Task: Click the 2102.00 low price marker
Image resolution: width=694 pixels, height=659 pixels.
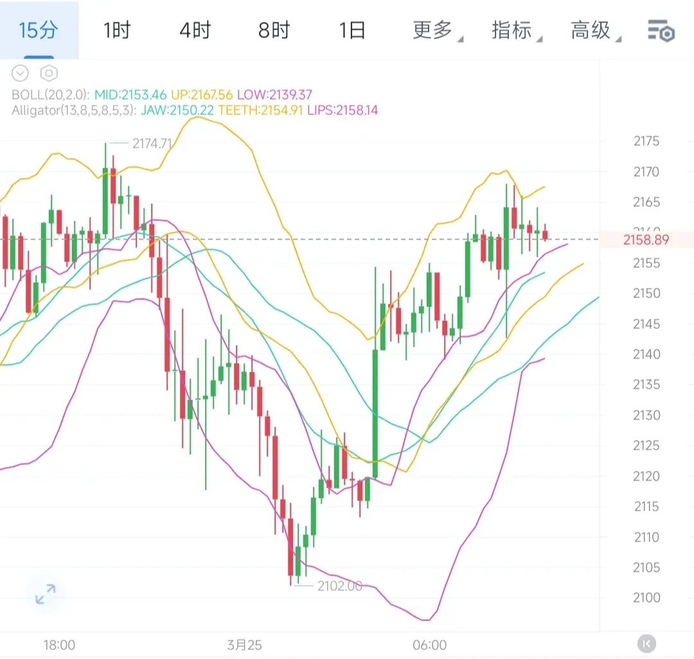Action: tap(339, 586)
